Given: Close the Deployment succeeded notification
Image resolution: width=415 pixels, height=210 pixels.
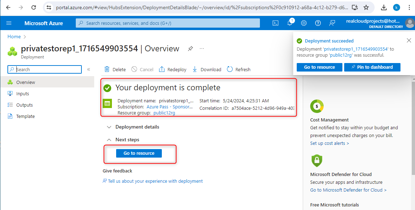Looking at the screenshot, I should [x=409, y=40].
